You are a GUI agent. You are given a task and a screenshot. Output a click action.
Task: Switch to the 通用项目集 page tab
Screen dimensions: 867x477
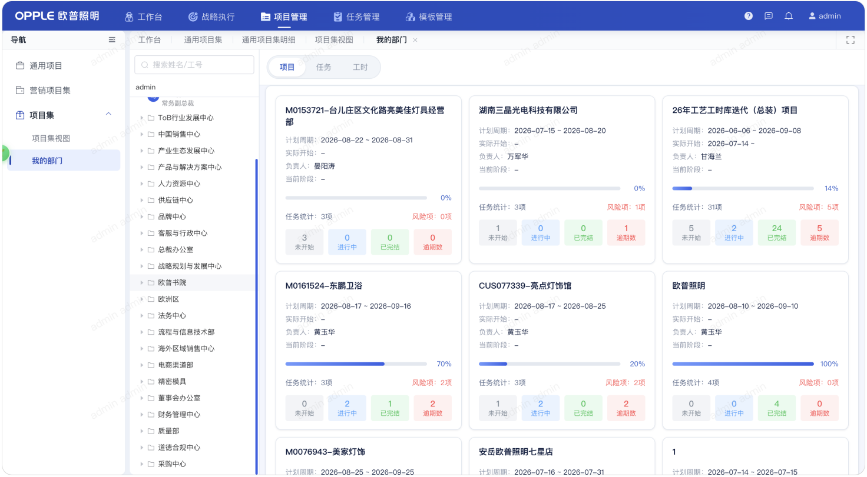coord(203,39)
